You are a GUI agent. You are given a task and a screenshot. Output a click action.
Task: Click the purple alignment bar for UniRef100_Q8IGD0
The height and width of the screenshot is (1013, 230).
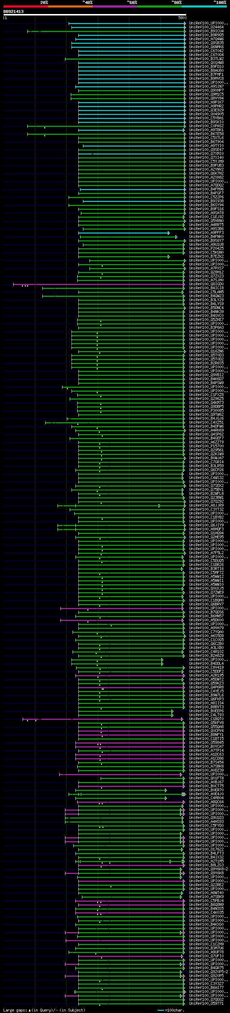[x=99, y=284]
